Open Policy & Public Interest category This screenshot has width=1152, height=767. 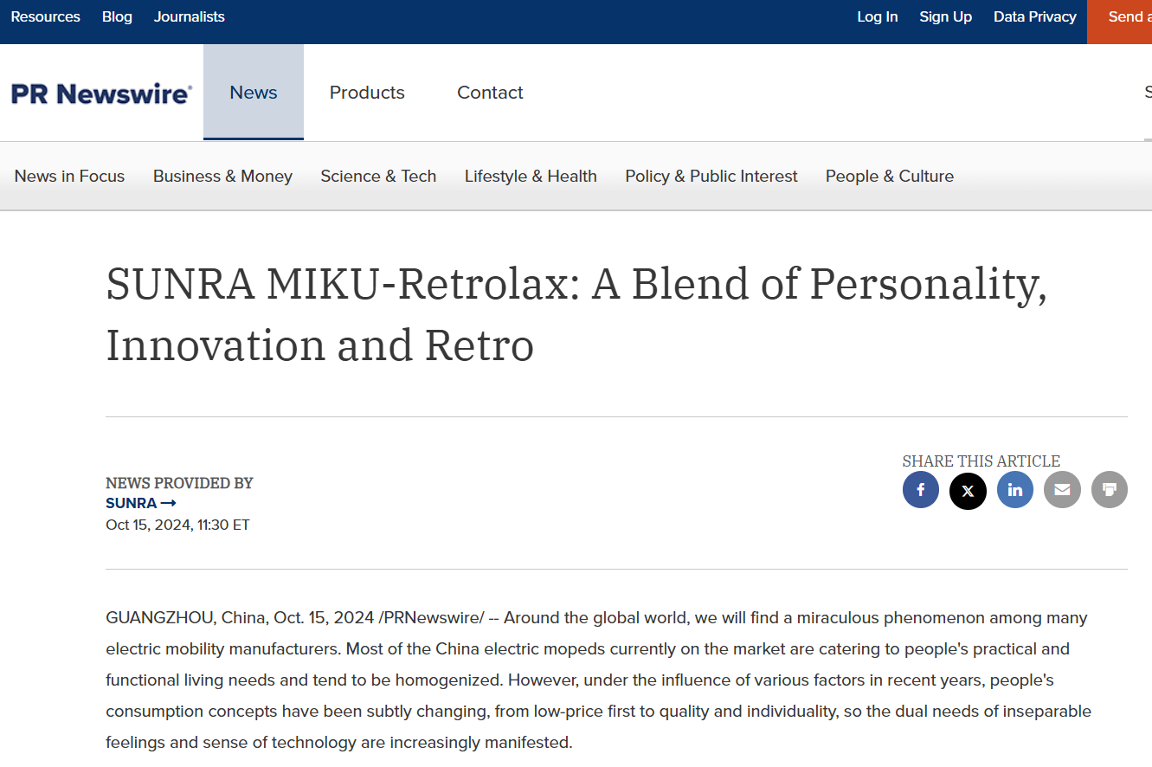[711, 177]
